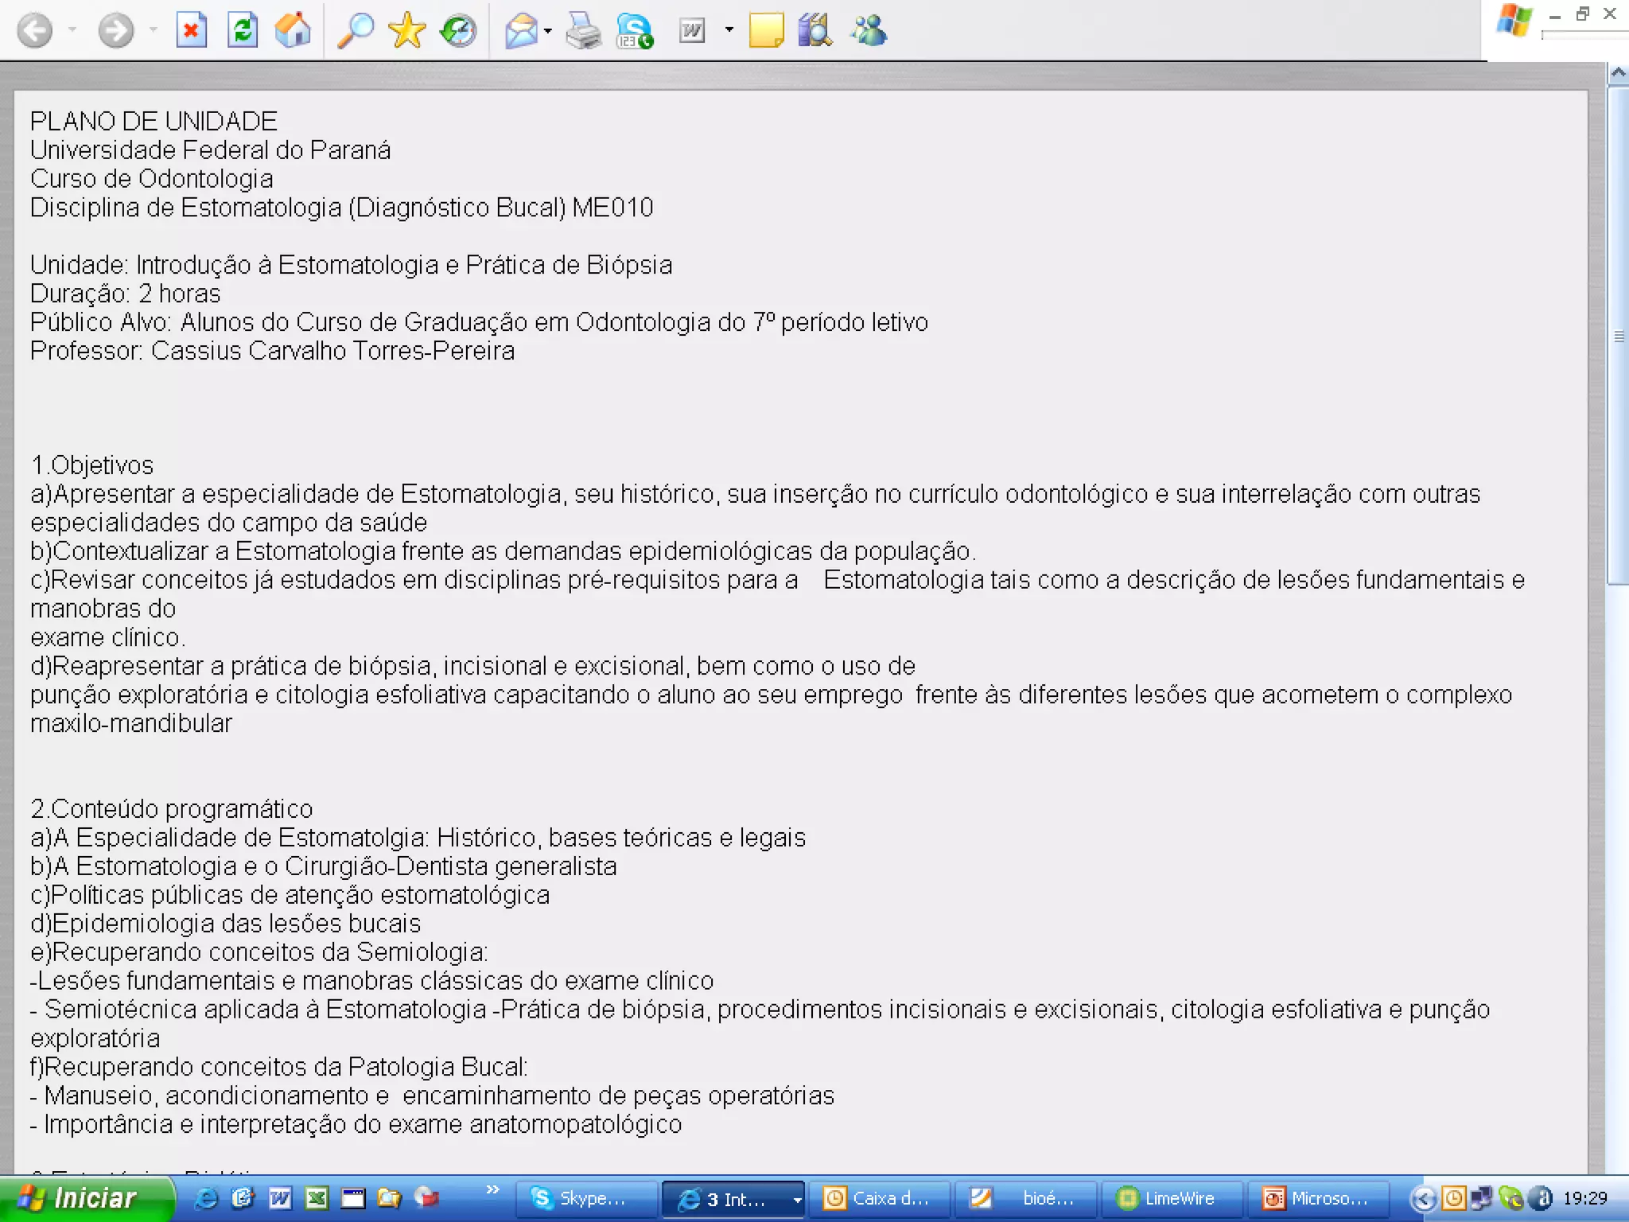
Task: Click the Stop loading page icon
Action: 191,31
